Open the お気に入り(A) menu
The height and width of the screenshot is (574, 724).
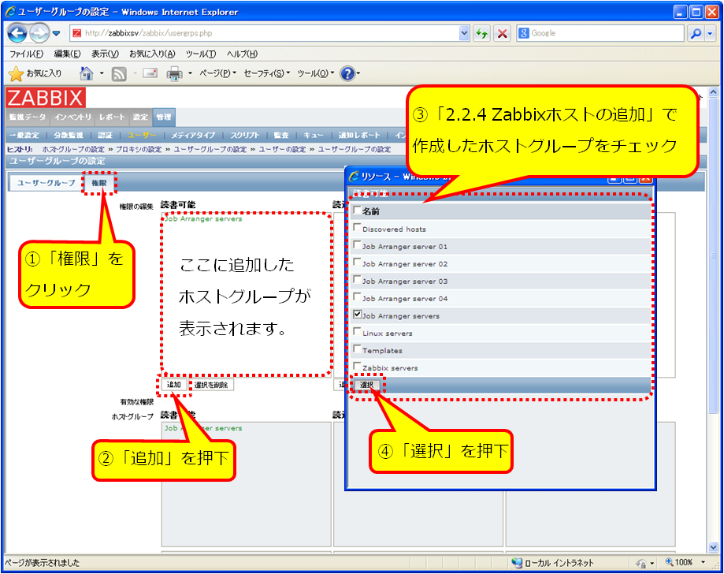152,54
